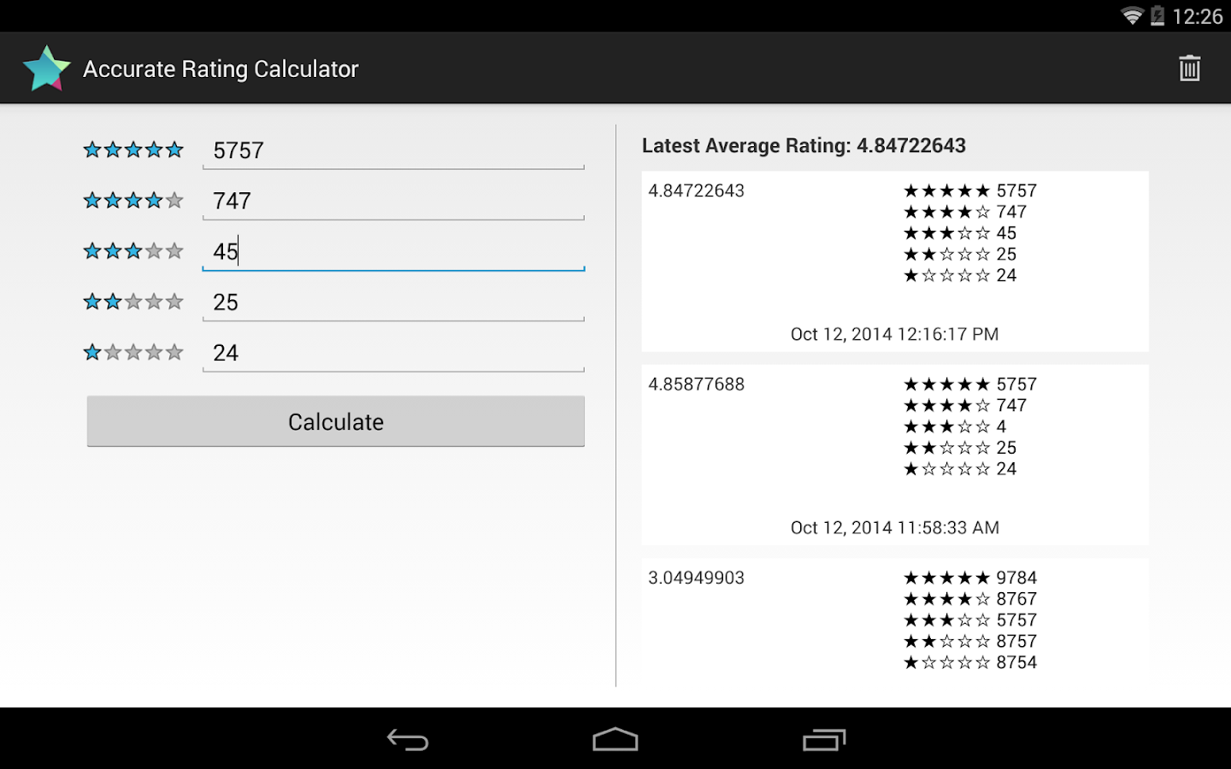Toggle the fourth star in the 3-star row
The image size is (1231, 769).
click(154, 250)
